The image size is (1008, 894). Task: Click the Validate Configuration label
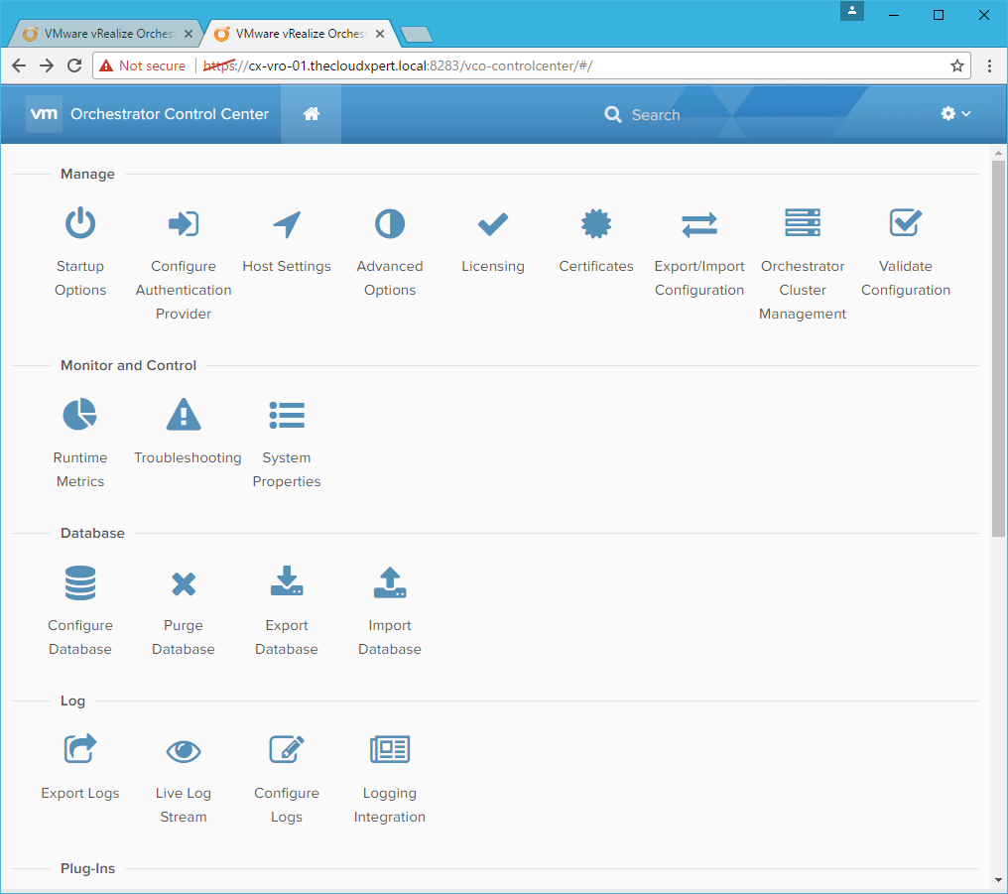click(x=906, y=278)
